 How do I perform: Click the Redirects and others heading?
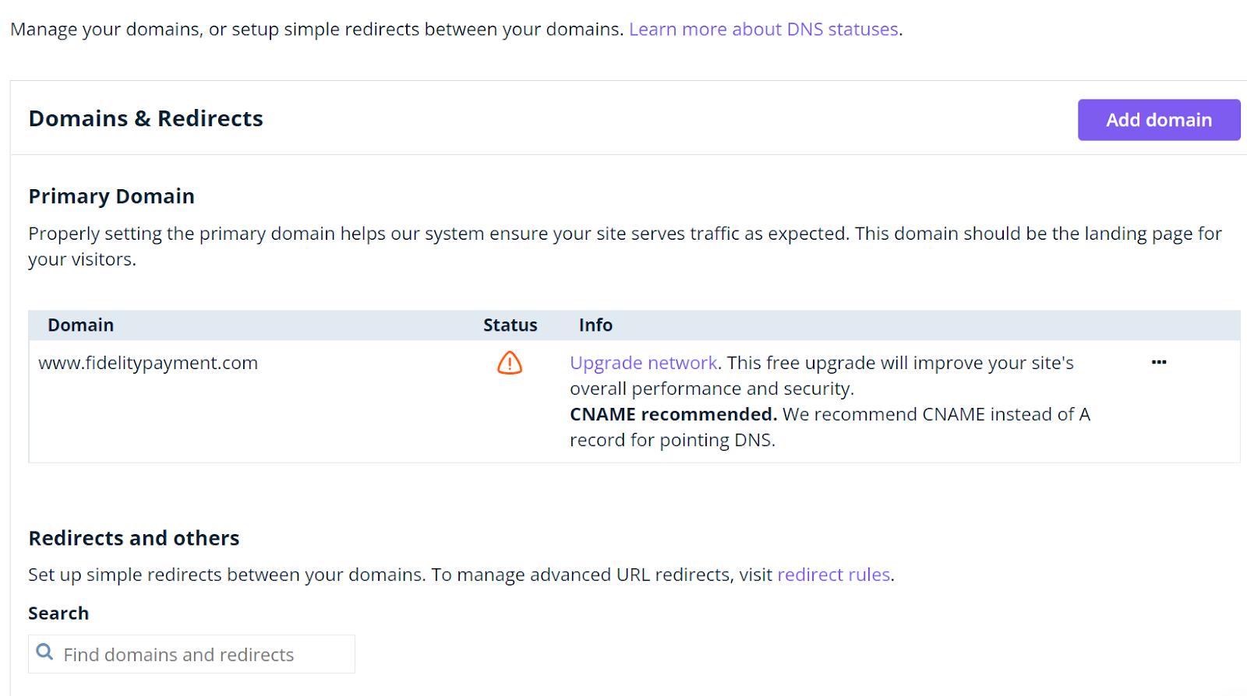pyautogui.click(x=134, y=538)
